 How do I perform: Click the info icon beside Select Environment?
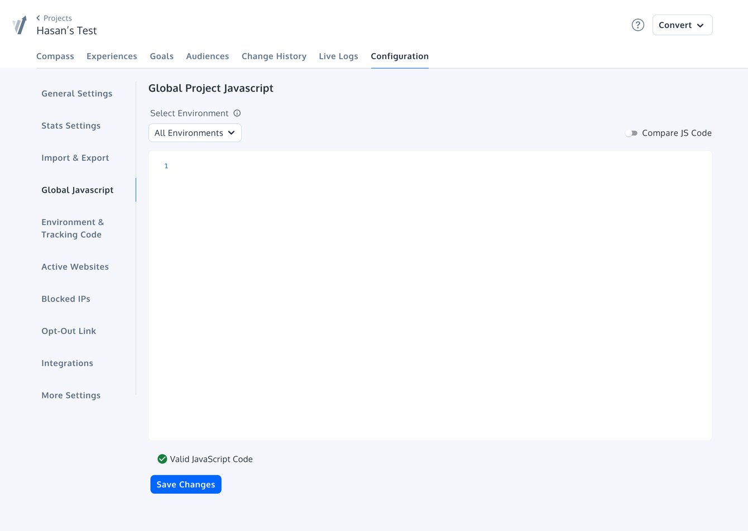(x=237, y=113)
